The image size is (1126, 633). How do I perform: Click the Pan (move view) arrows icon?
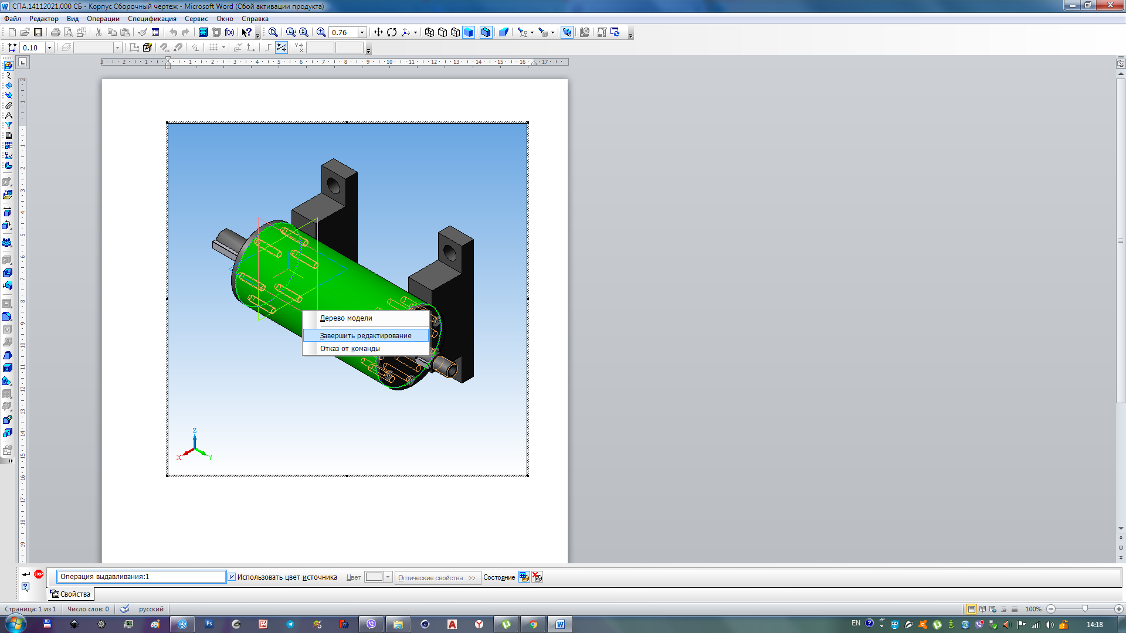pos(378,32)
